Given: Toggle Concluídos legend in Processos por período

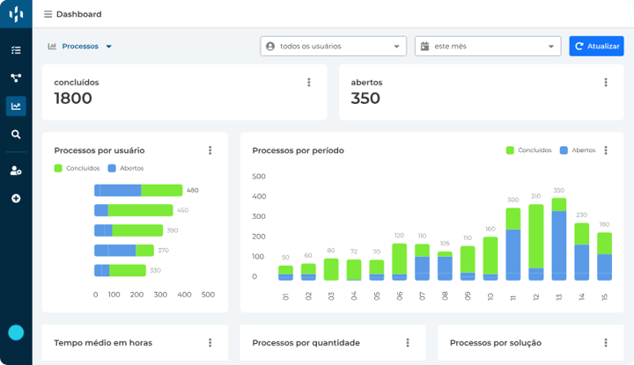Looking at the screenshot, I should click(528, 150).
